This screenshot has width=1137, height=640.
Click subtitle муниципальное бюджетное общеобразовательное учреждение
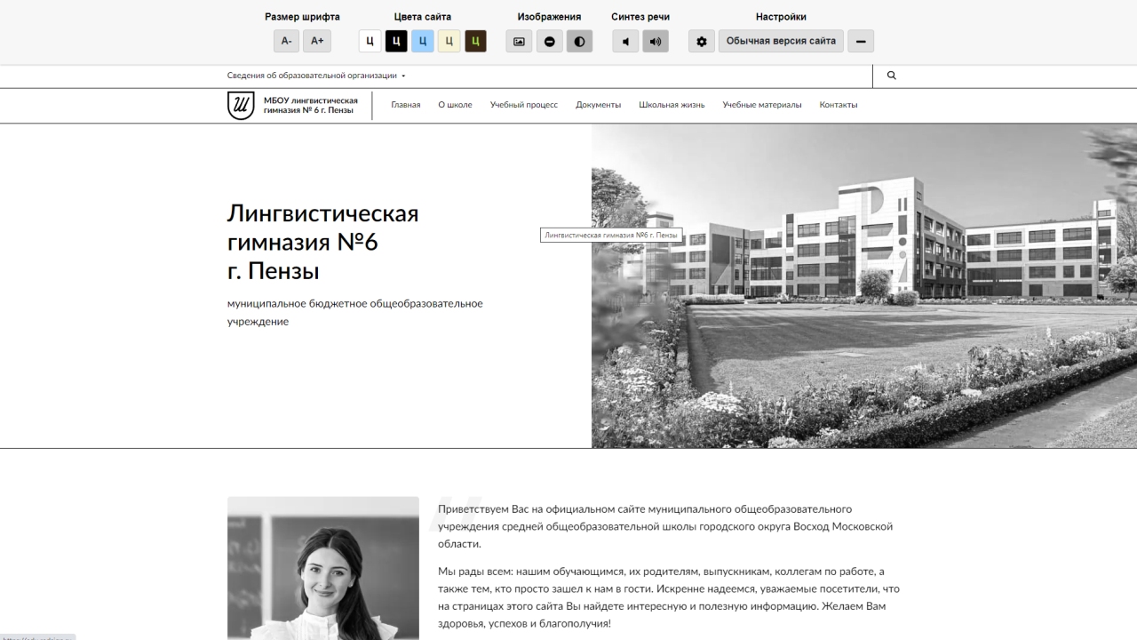[355, 312]
